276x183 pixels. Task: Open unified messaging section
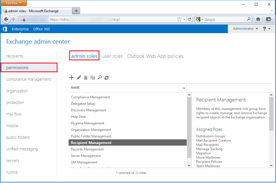22,149
